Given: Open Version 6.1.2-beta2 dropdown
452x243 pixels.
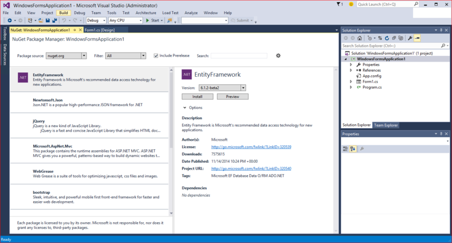Looking at the screenshot, I should 244,88.
